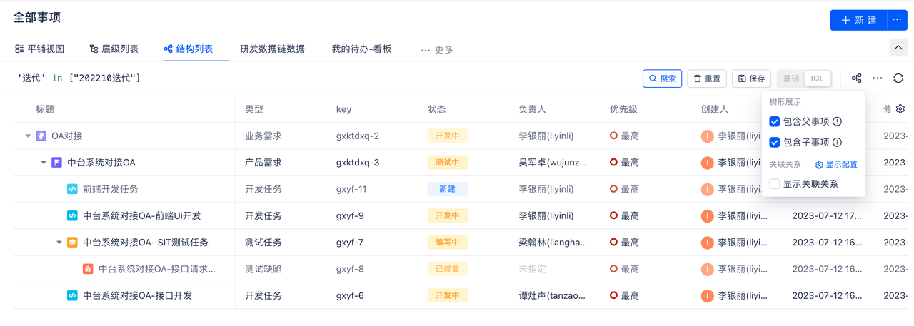914x326 pixels.
Task: Uncheck the 包含父事项 checkbox
Action: pos(774,122)
